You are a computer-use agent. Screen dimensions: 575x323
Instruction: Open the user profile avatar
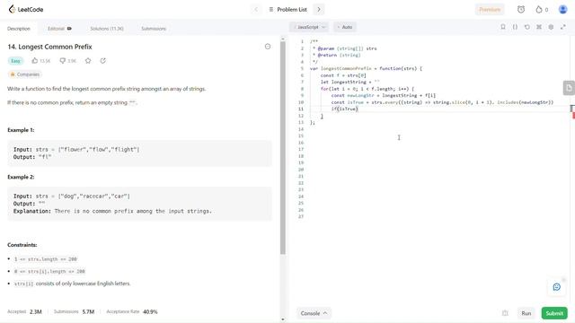click(562, 10)
